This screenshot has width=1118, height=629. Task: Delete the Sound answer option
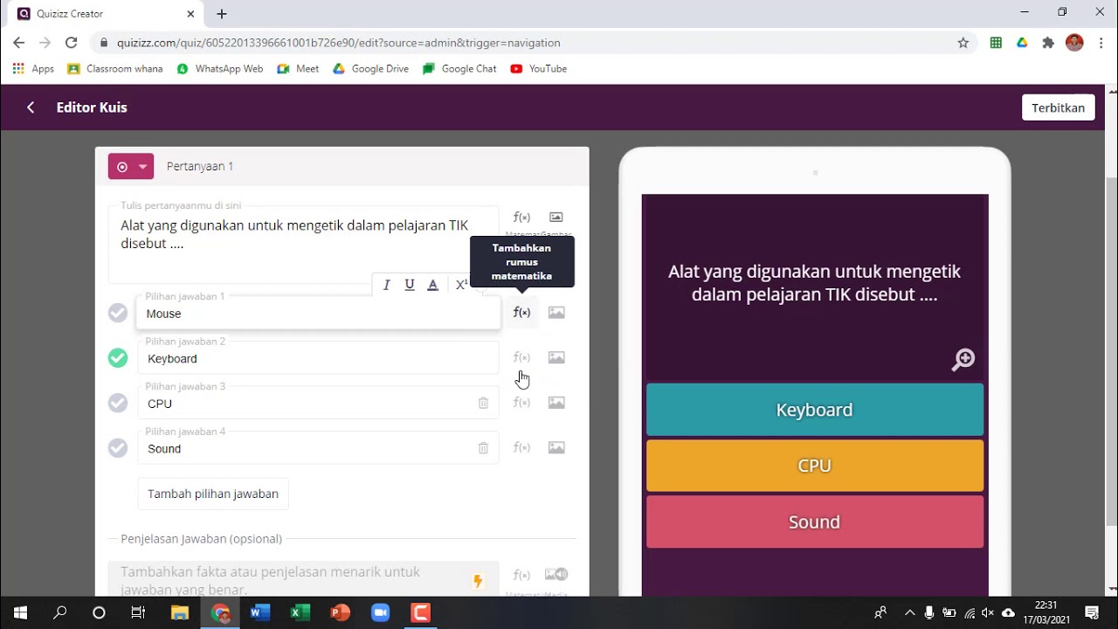[x=483, y=448]
